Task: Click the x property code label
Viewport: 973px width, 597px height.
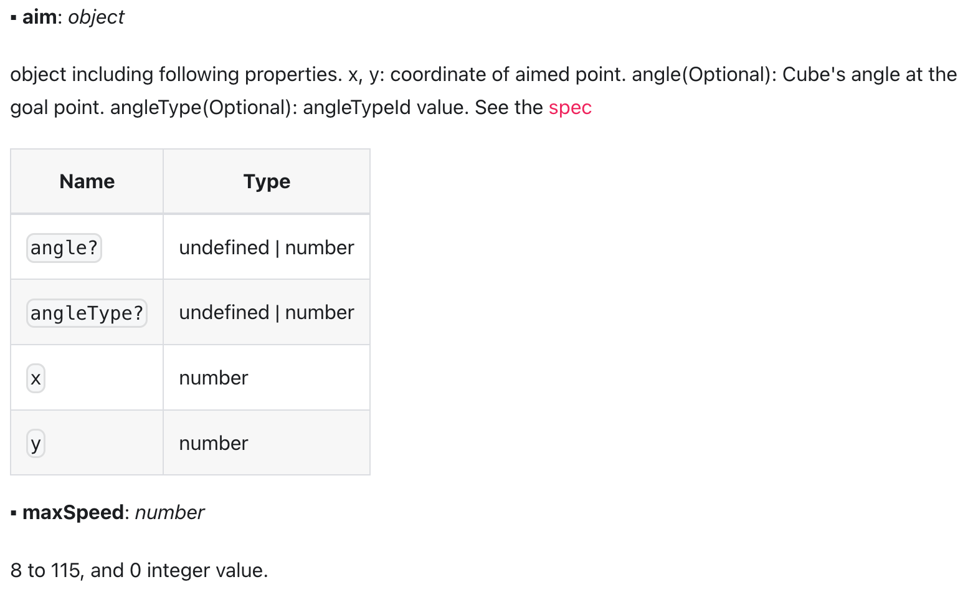Action: point(36,378)
